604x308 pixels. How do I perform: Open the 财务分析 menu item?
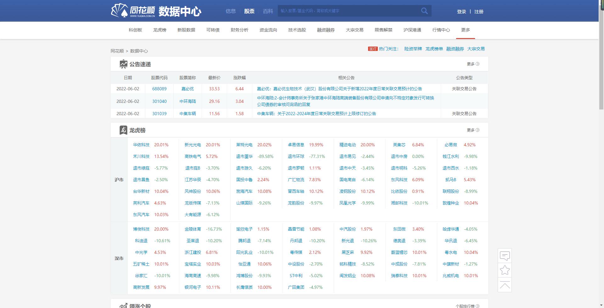(x=239, y=30)
